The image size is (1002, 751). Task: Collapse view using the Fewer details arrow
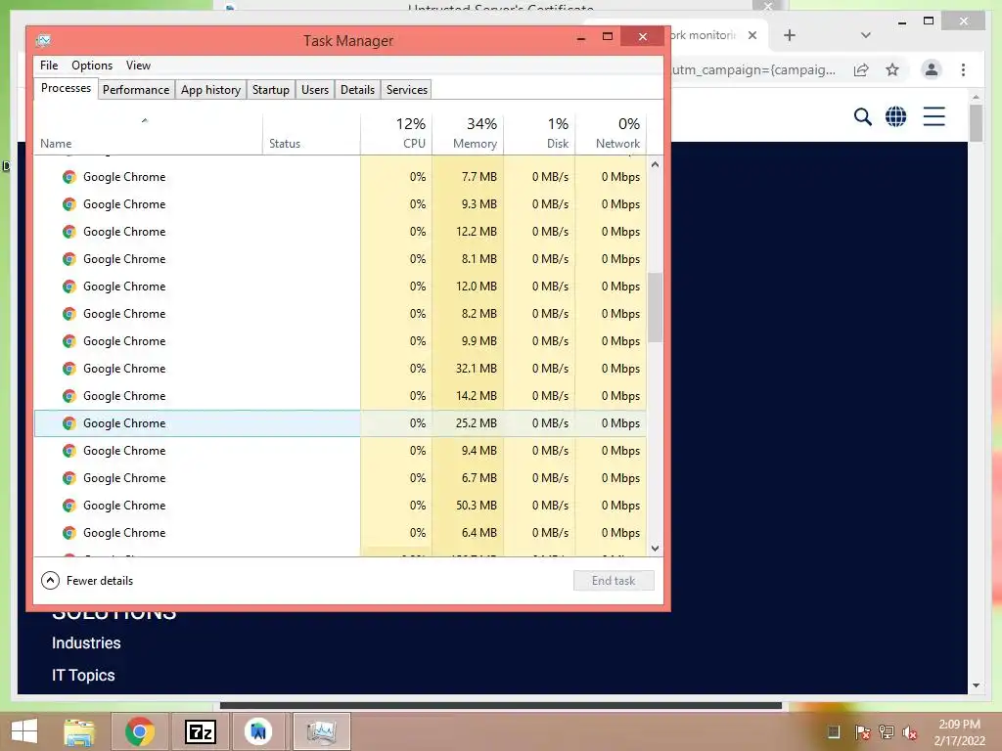click(x=50, y=581)
